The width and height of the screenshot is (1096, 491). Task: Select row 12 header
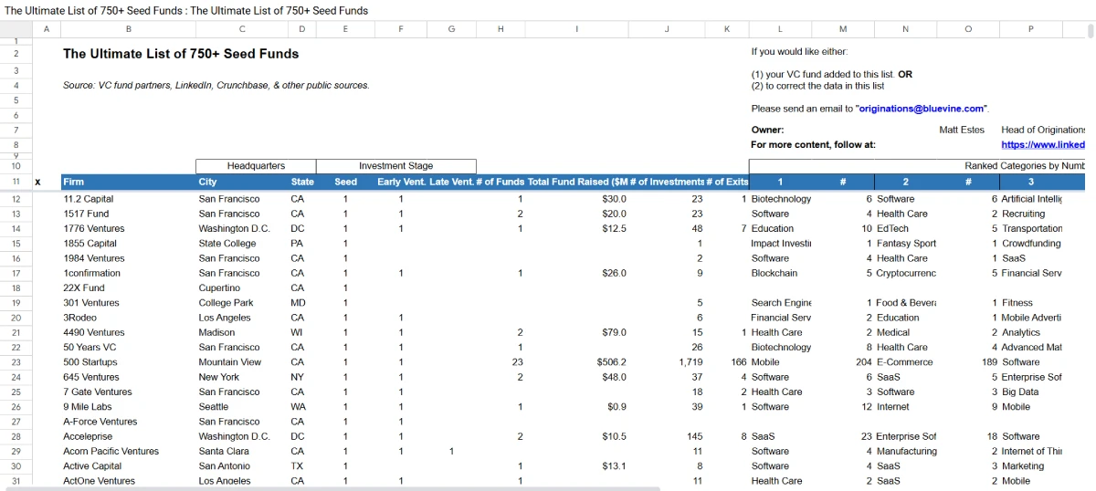16,199
